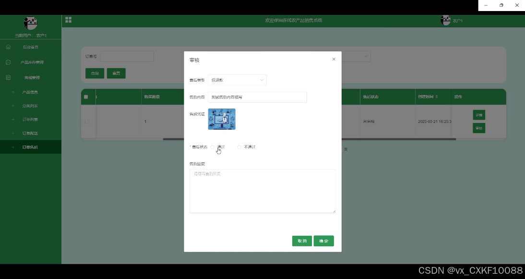Select the 通过 radio button
The width and height of the screenshot is (525, 279).
pyautogui.click(x=213, y=147)
